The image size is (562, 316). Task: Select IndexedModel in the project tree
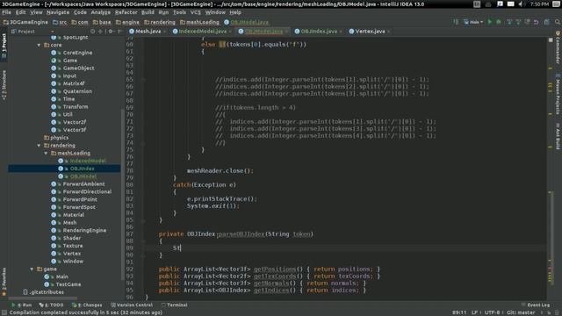88,161
